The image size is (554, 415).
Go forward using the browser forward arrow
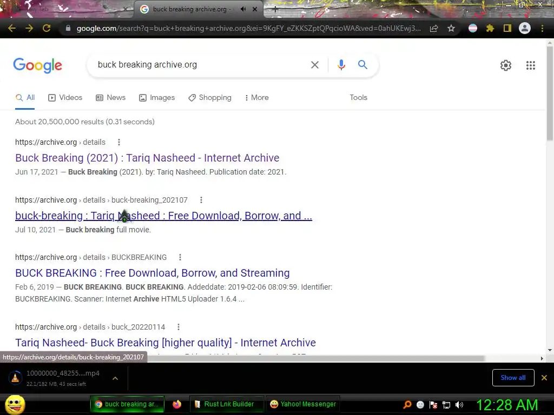click(x=29, y=28)
